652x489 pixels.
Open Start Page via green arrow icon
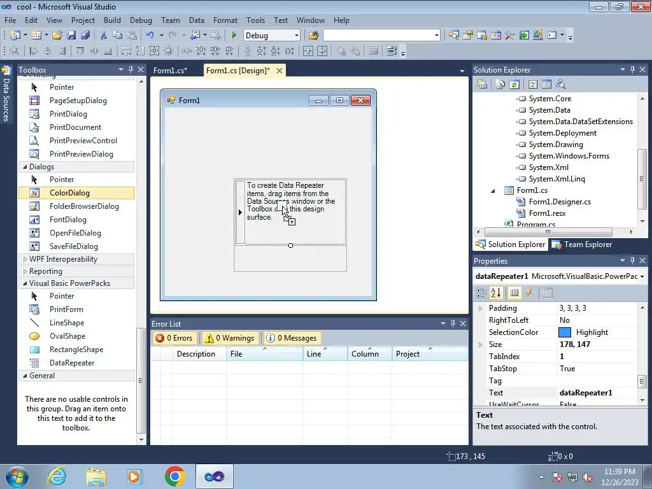pos(524,36)
